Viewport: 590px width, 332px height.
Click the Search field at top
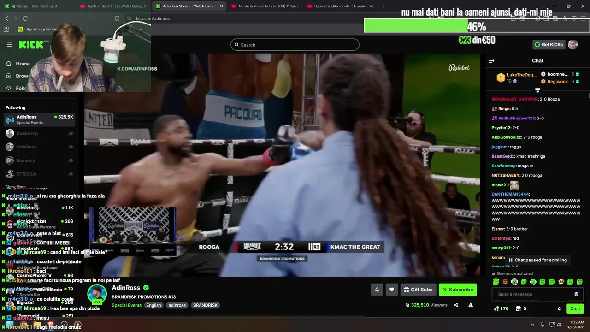click(295, 45)
